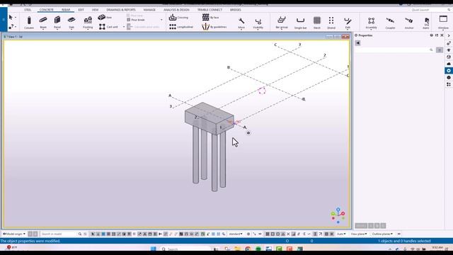453x255 pixels.
Task: Click the grid-shaped icon at side pane bottom
Action: (448, 84)
